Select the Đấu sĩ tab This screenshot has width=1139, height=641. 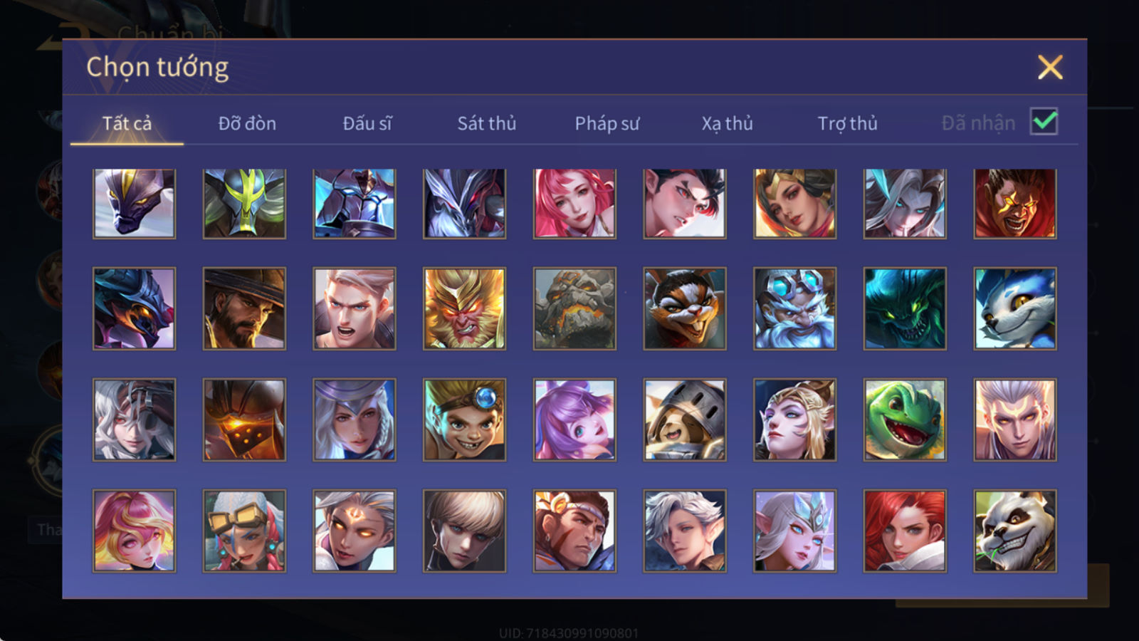[x=367, y=123]
